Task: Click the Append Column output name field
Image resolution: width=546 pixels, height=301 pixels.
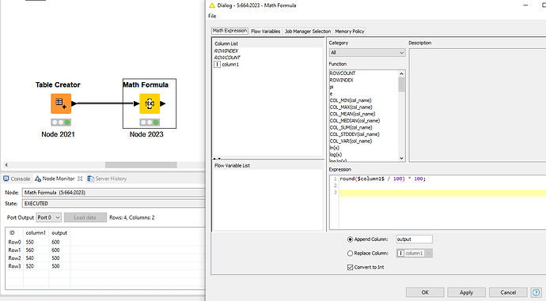Action: pyautogui.click(x=414, y=239)
